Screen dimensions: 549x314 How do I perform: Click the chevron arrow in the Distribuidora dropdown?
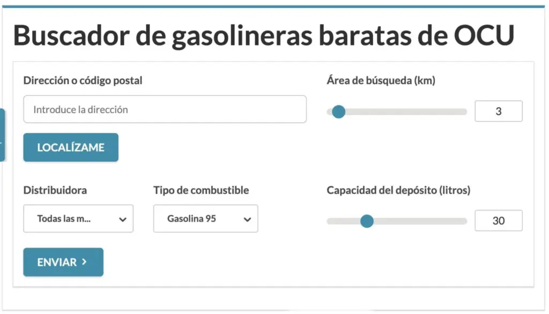(123, 219)
